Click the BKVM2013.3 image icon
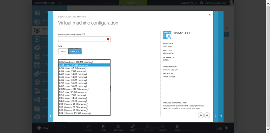This screenshot has height=133, width=270. [167, 35]
